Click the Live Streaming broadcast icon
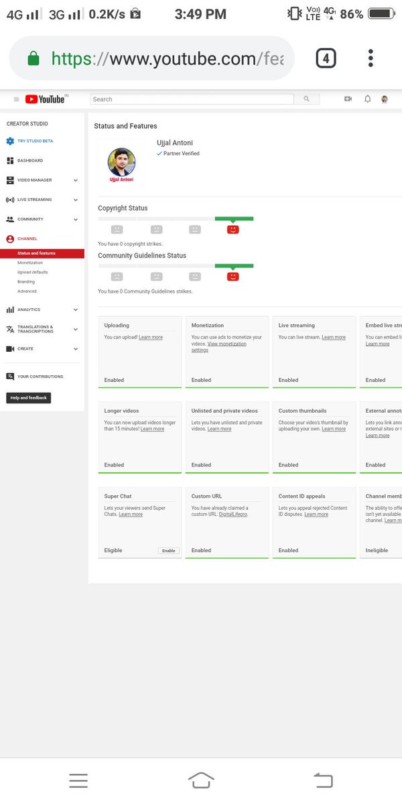This screenshot has height=804, width=402. [10, 200]
